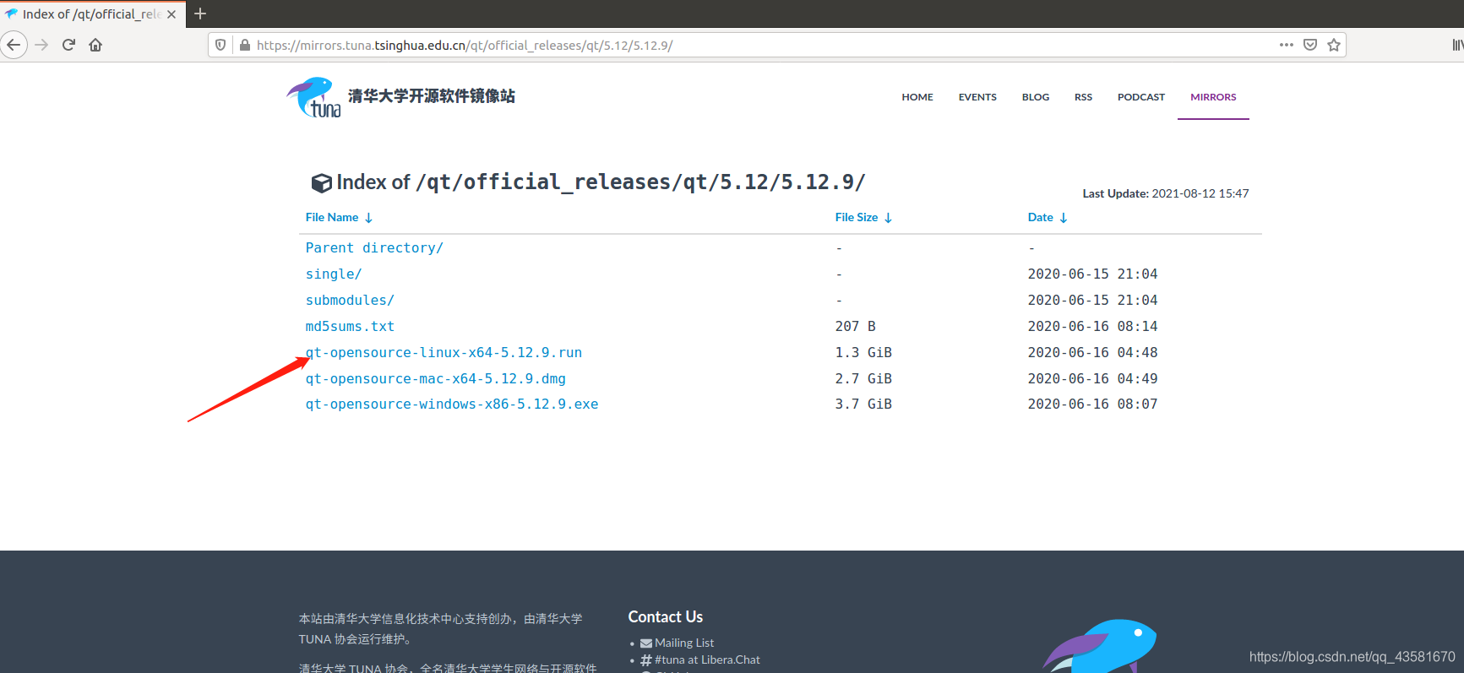Image resolution: width=1464 pixels, height=673 pixels.
Task: Download qt-opensource-linux-x64-5.12.9.run
Action: pyautogui.click(x=444, y=352)
